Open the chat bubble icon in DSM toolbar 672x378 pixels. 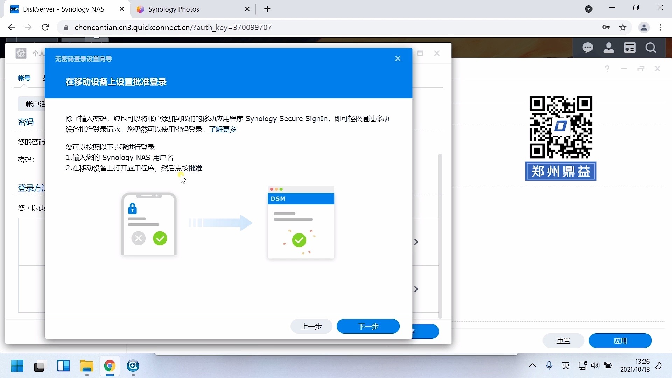click(588, 48)
